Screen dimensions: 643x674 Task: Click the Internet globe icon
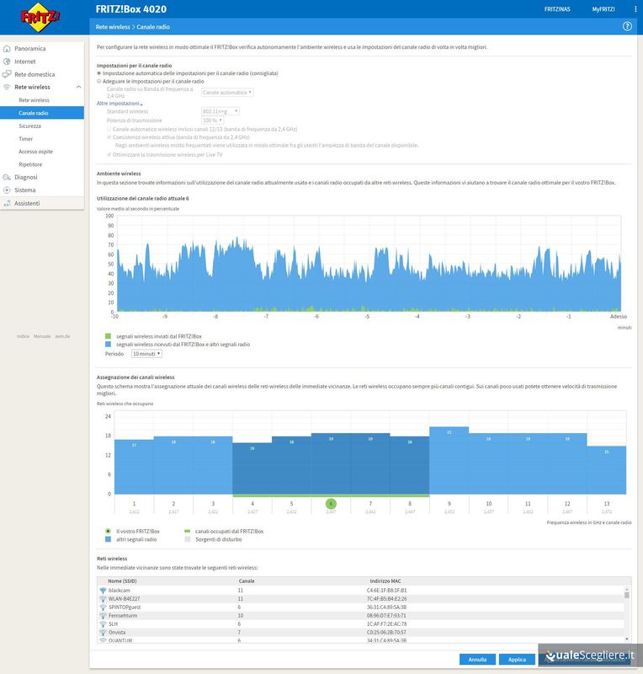[x=8, y=62]
